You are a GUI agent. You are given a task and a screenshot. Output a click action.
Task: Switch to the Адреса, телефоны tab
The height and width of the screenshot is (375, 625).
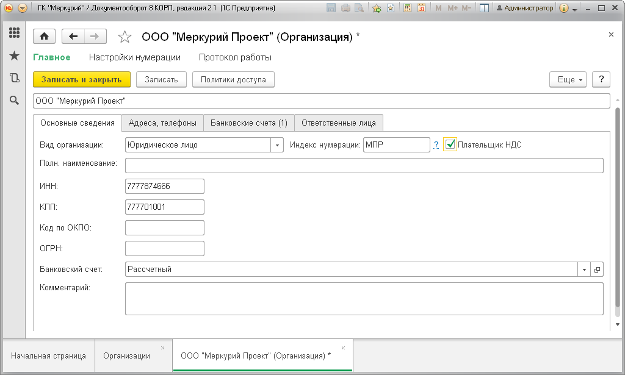[162, 123]
